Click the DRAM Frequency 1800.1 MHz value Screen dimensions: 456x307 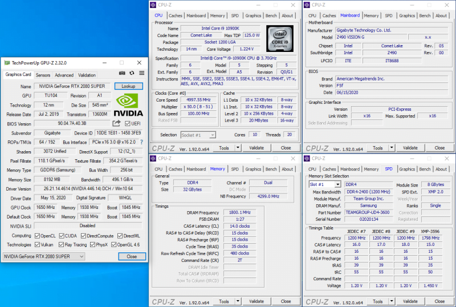tap(239, 212)
